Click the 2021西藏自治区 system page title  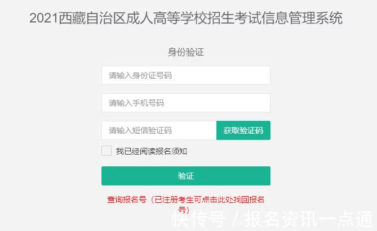pos(185,19)
